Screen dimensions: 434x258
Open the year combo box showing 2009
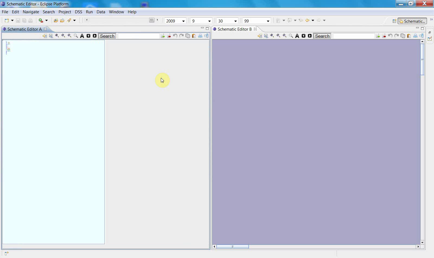point(183,21)
